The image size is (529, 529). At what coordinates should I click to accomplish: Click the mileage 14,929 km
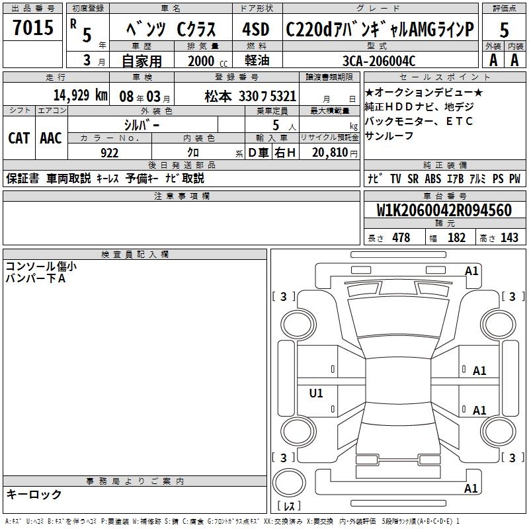click(80, 95)
